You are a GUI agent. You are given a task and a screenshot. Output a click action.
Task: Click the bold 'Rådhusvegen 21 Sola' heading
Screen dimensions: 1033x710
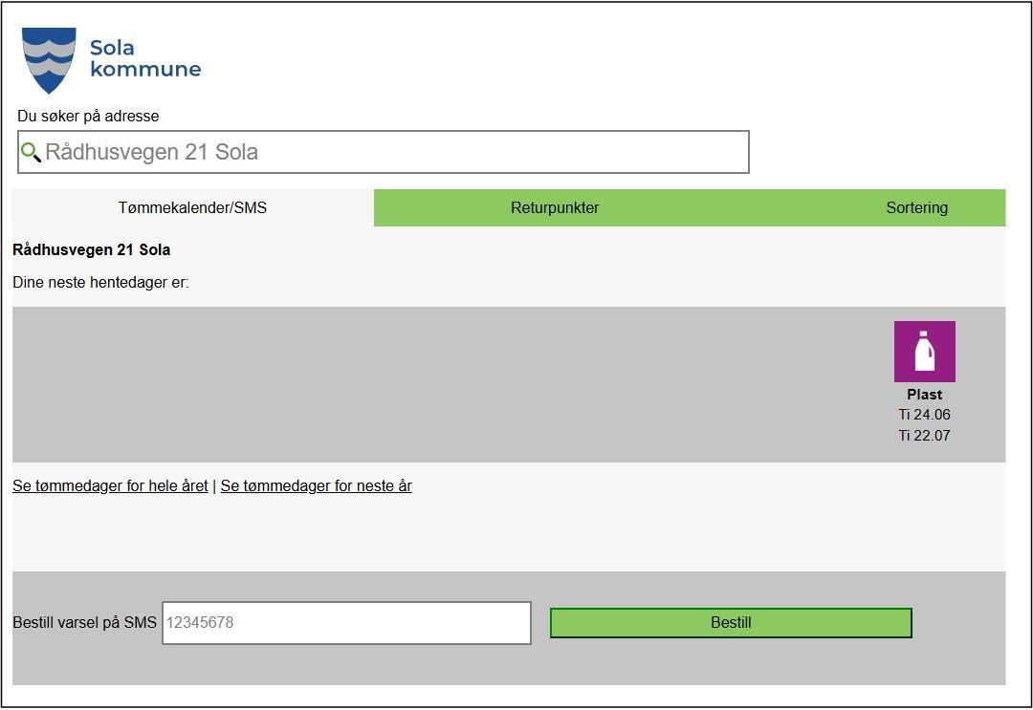[x=92, y=250]
